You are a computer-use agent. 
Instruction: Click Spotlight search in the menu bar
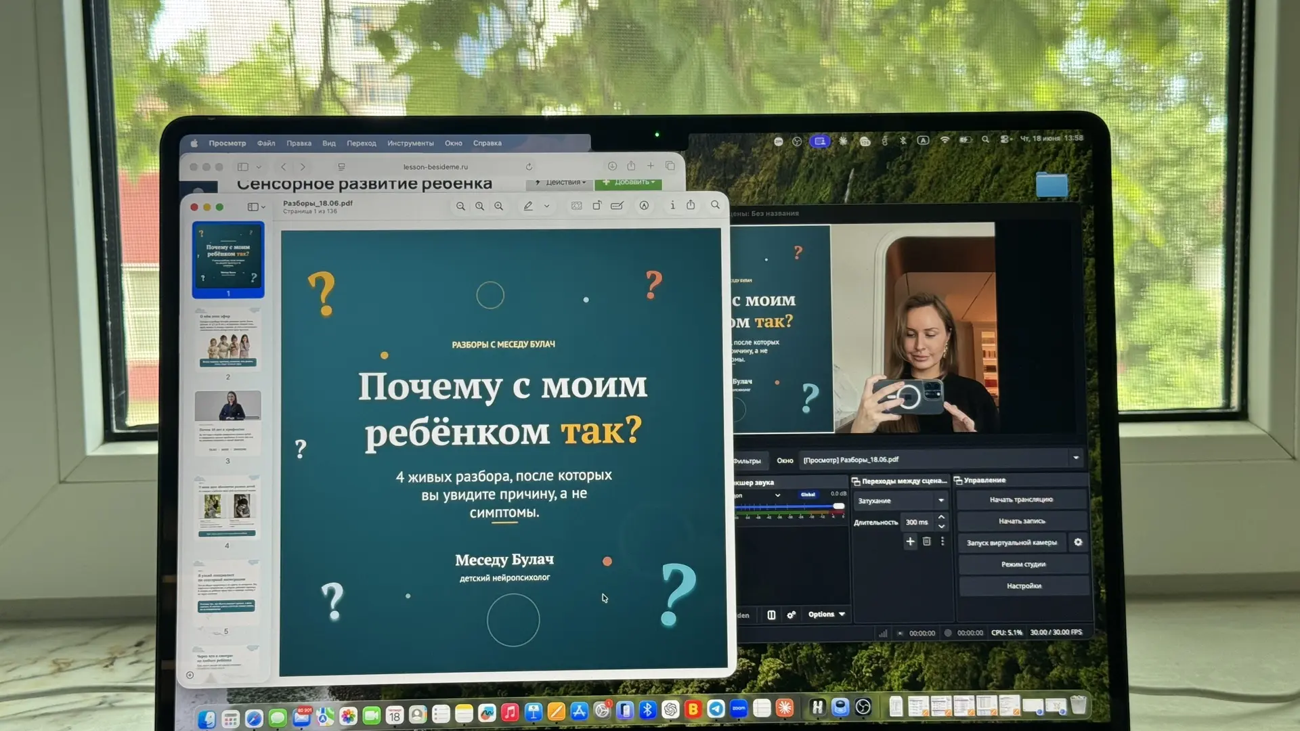(985, 139)
